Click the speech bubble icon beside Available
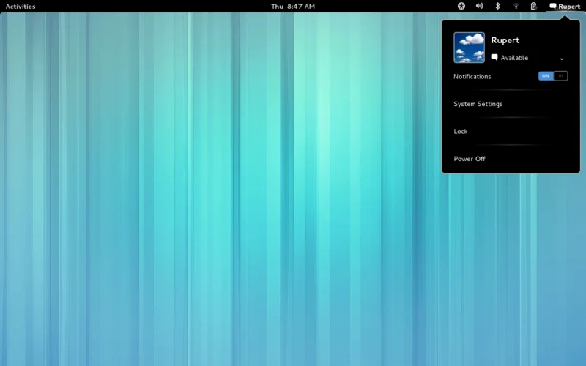The width and height of the screenshot is (586, 366). (495, 57)
